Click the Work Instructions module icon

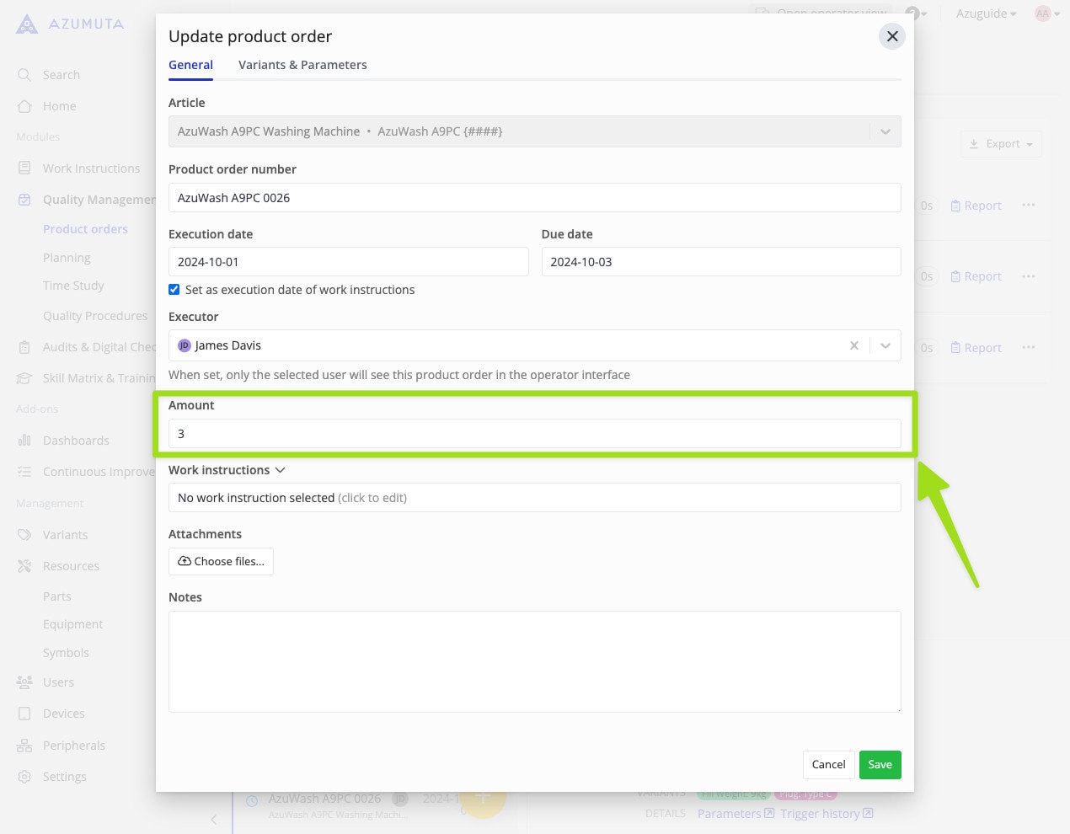tap(24, 168)
